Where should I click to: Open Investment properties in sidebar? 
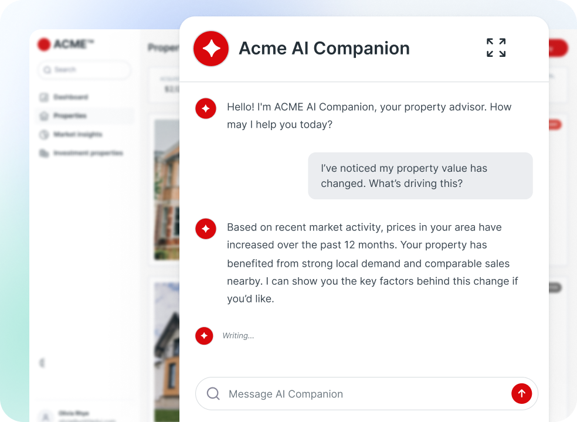click(88, 154)
